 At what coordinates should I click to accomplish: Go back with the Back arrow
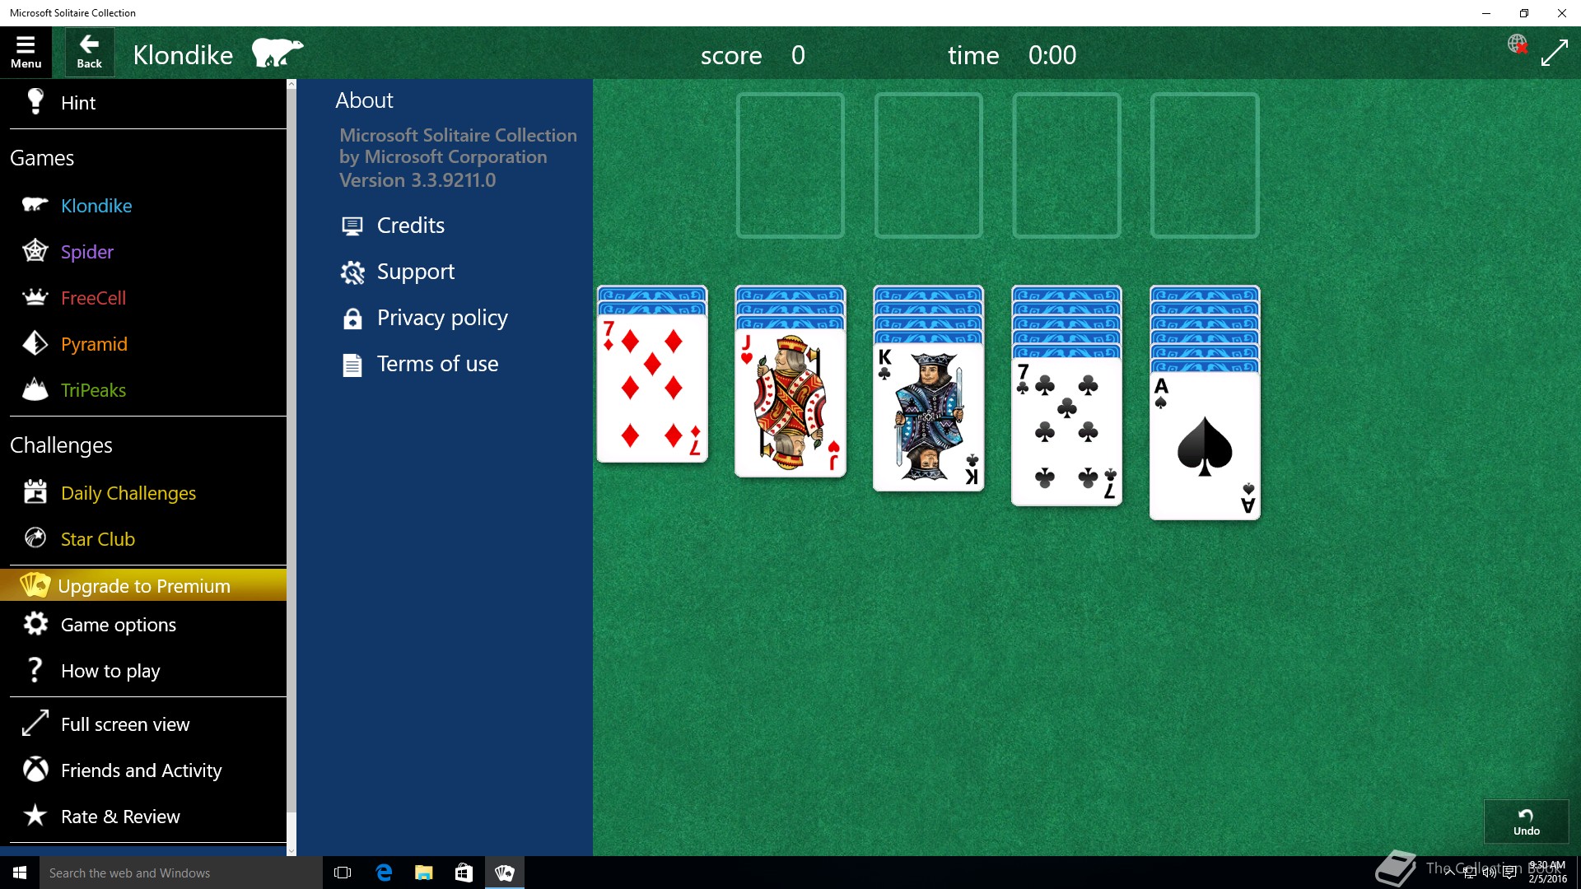89,53
